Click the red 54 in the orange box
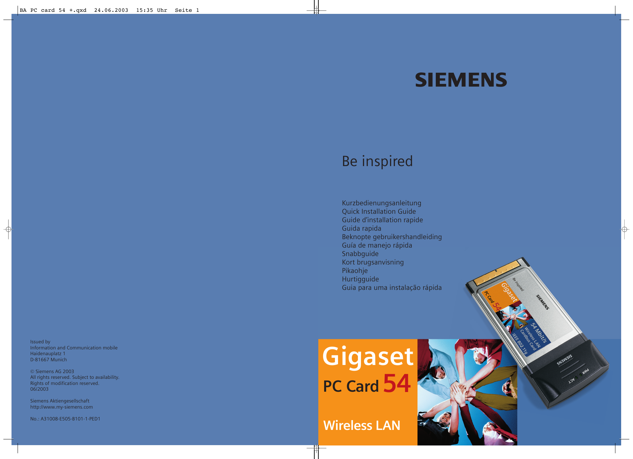 pos(397,384)
